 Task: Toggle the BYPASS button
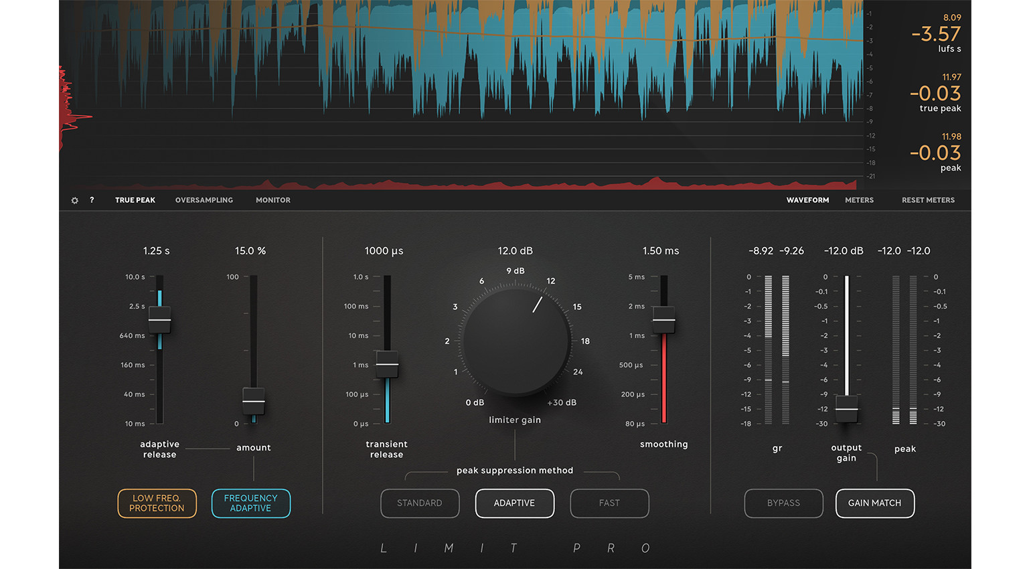coord(783,503)
